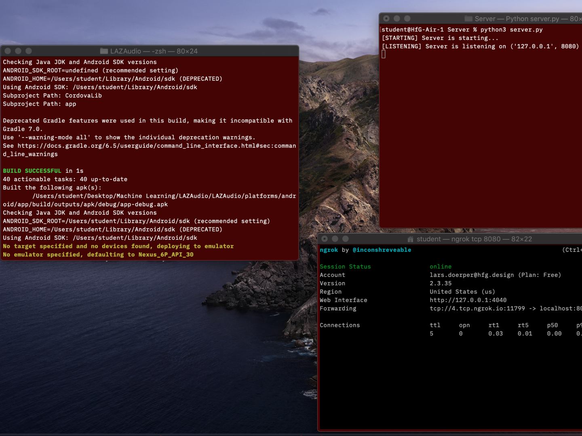
Task: Close the Server terminal window
Action: [386, 19]
